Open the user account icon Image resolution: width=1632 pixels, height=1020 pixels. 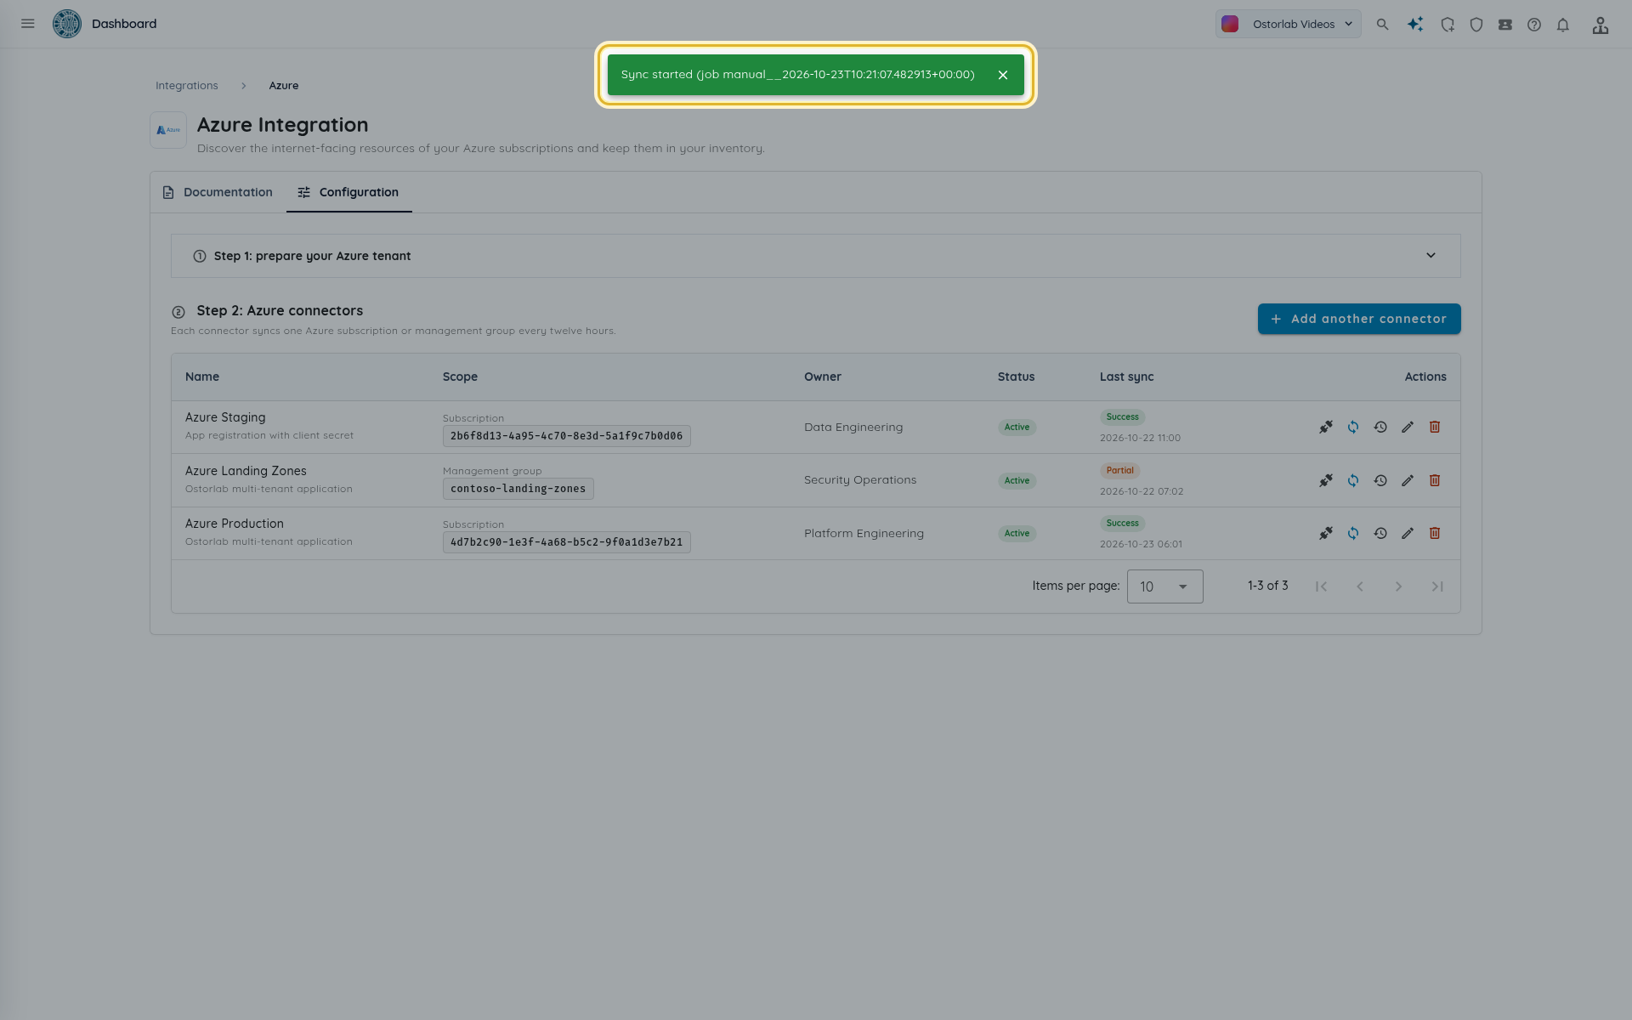point(1601,25)
